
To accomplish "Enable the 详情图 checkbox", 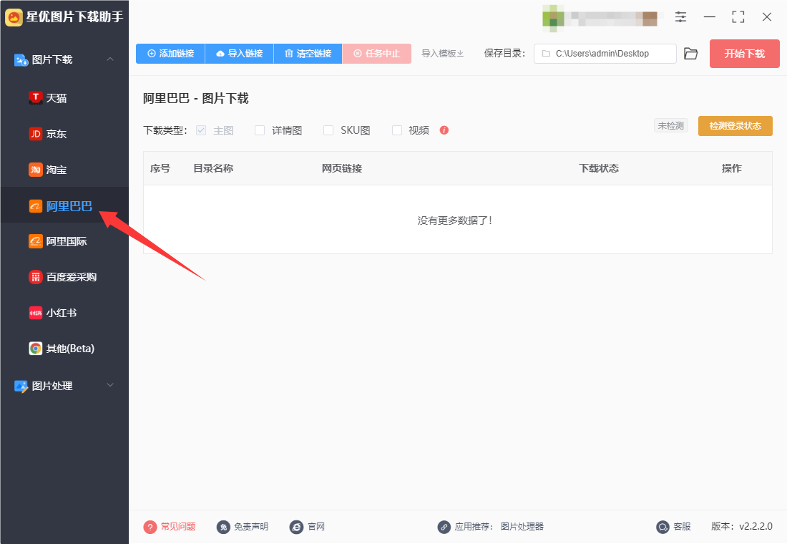I will 260,130.
